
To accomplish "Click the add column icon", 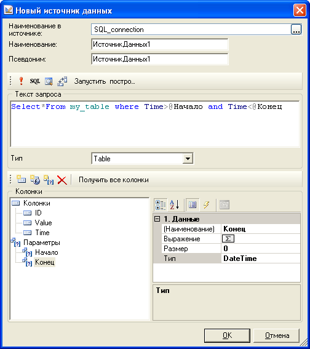I will coord(21,179).
